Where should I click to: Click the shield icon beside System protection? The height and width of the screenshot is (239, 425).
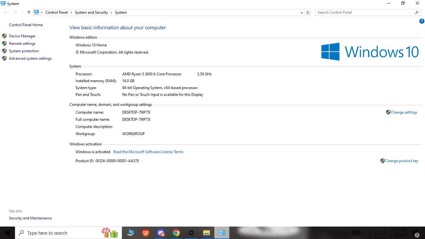pyautogui.click(x=4, y=51)
